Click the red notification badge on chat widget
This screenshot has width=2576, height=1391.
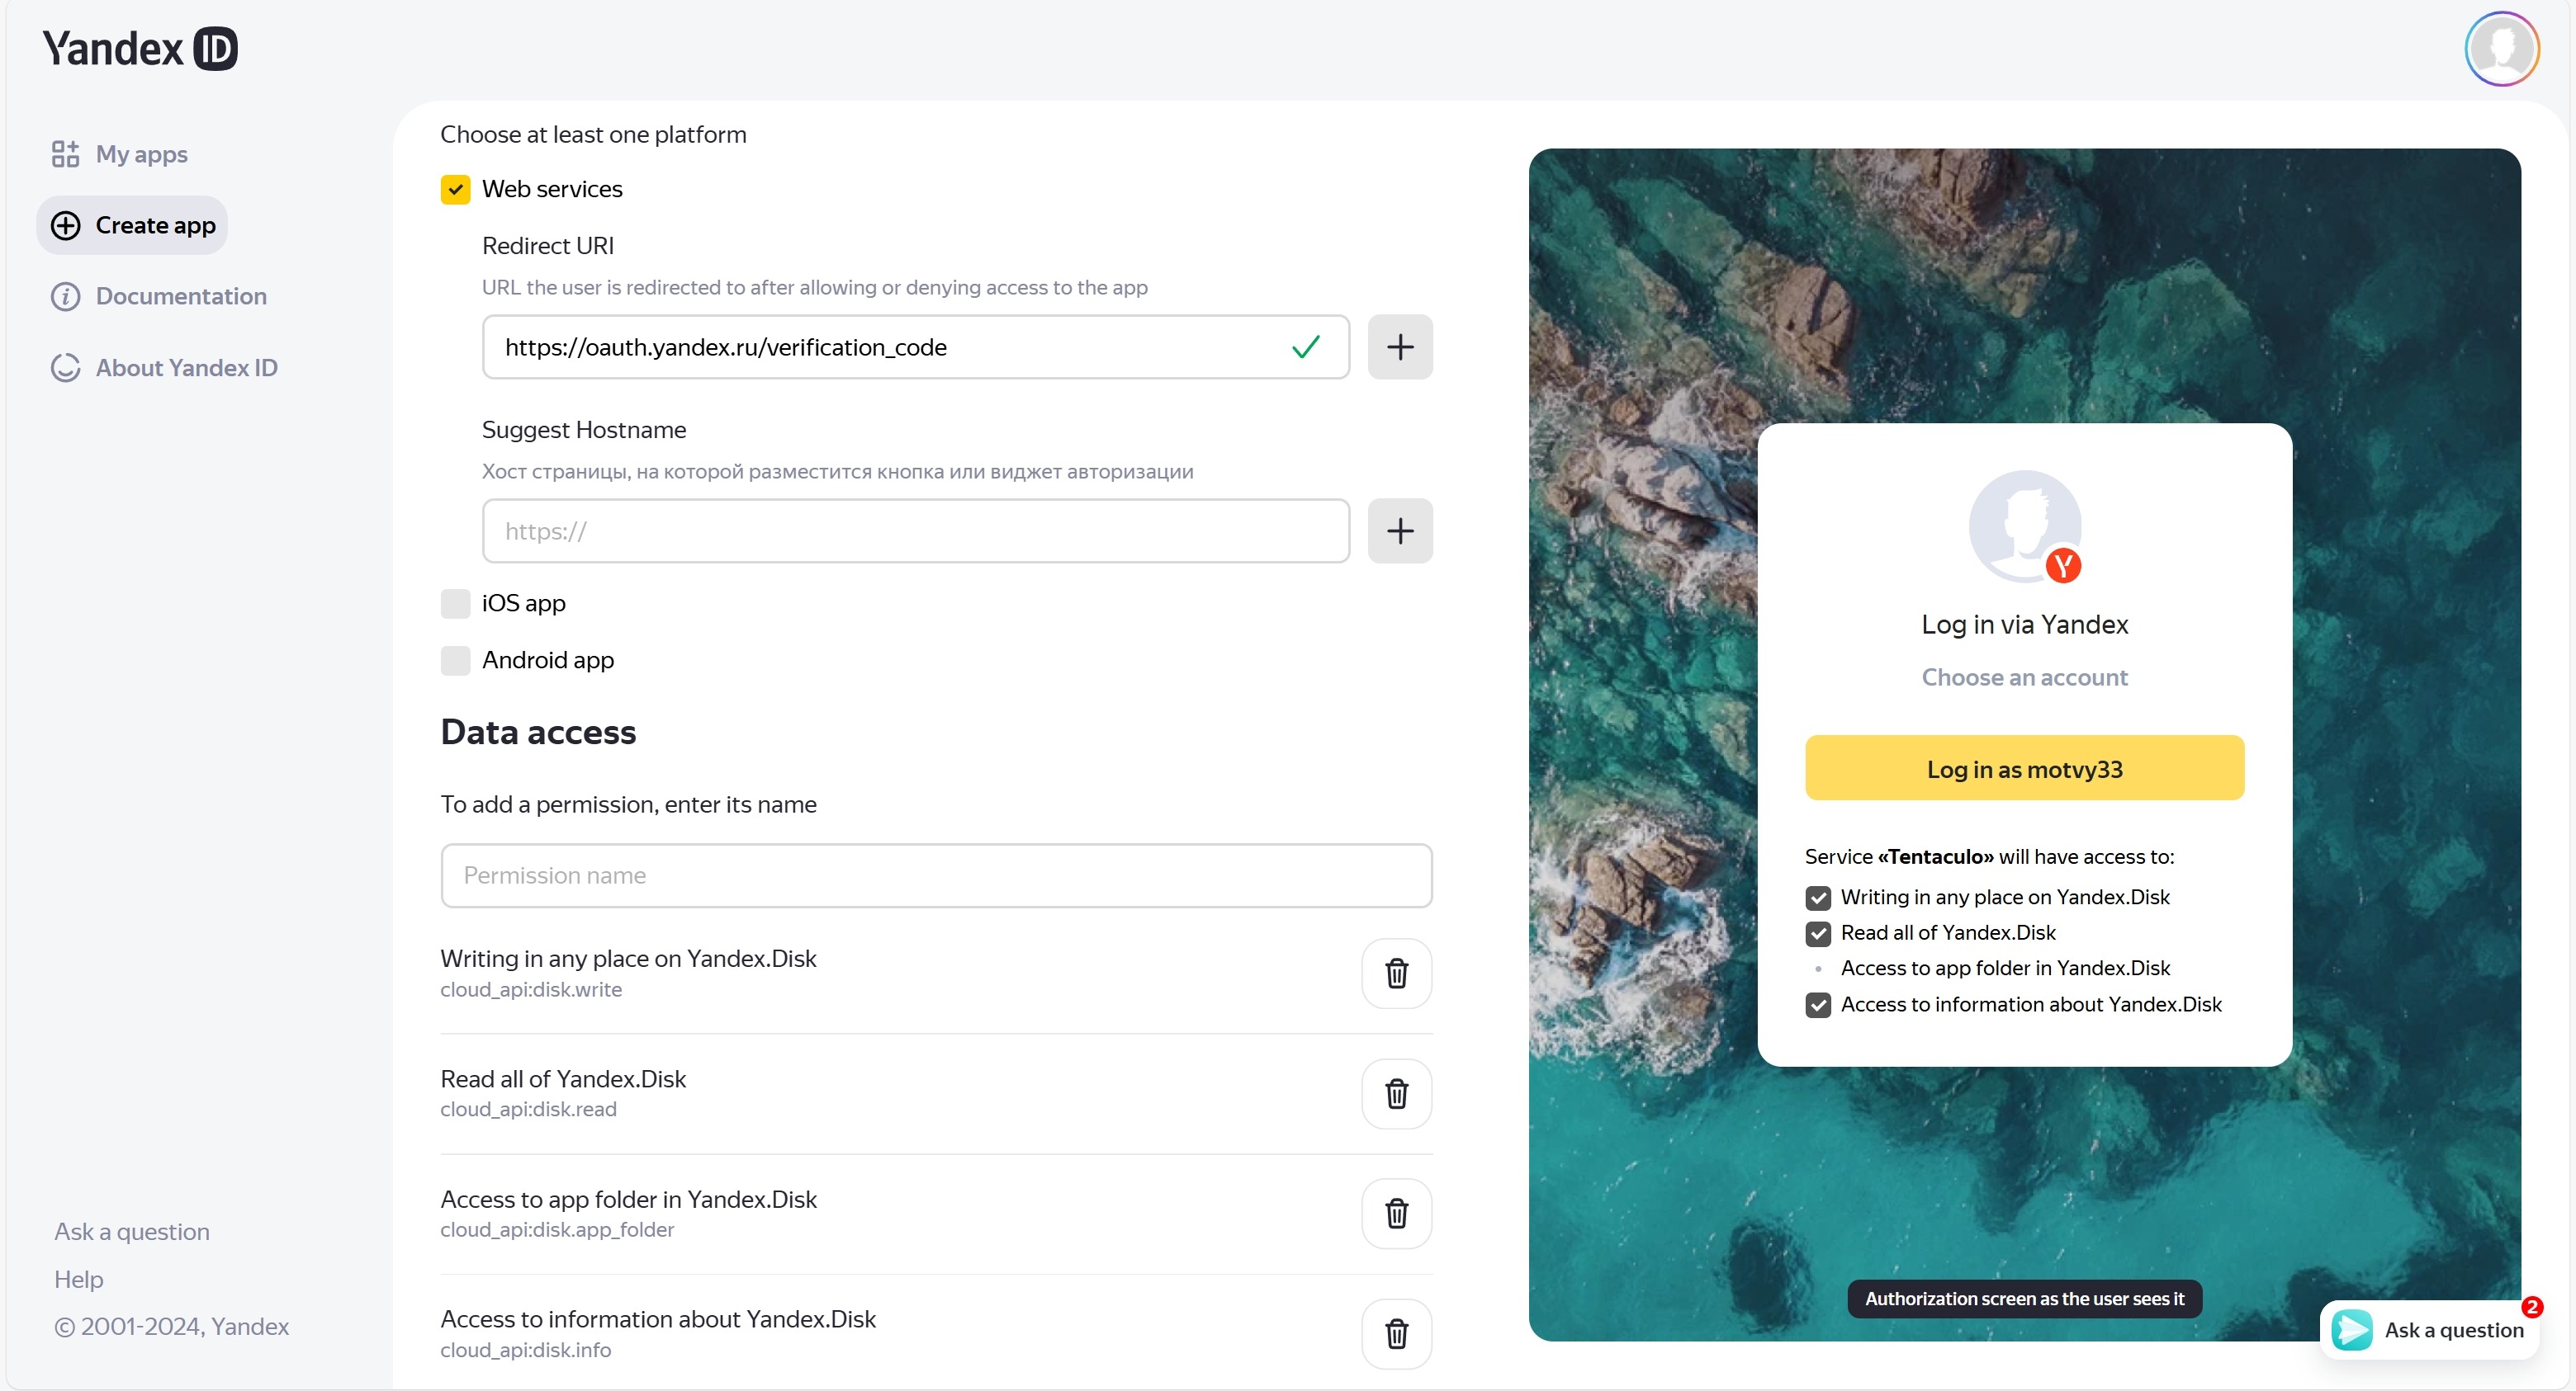(2531, 1306)
